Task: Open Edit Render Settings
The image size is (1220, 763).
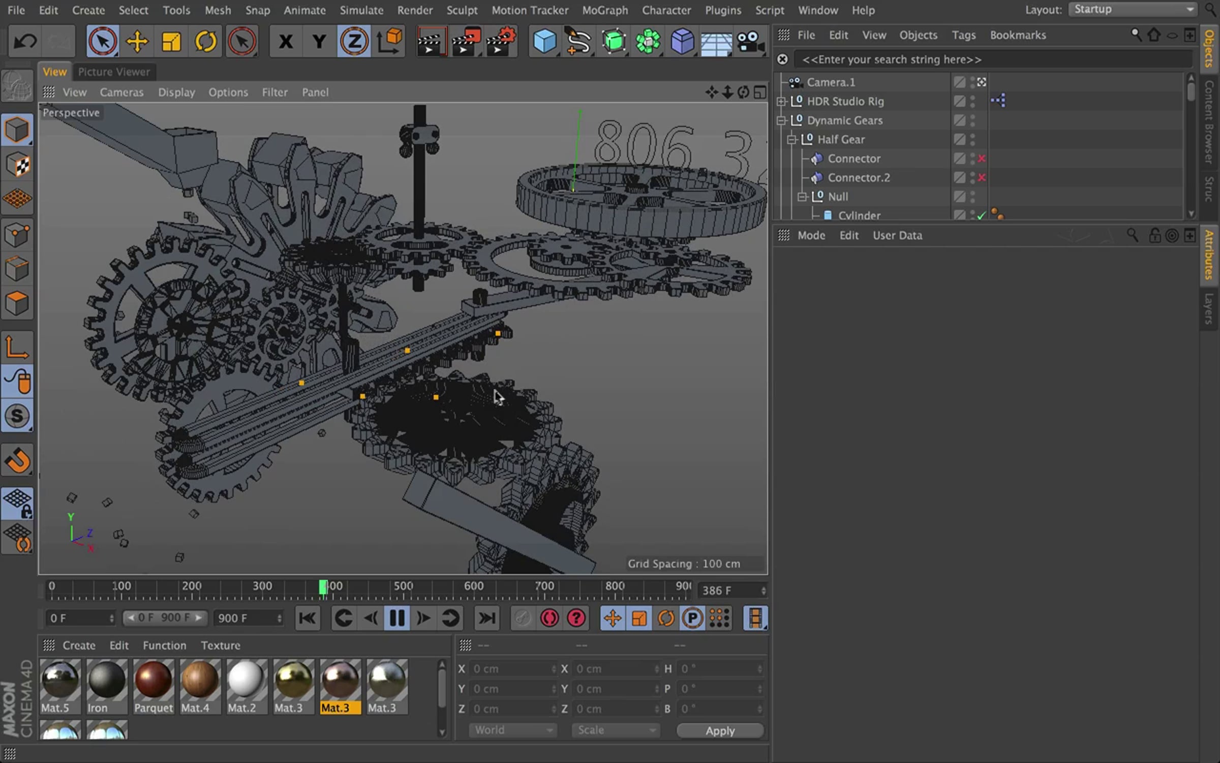Action: pos(502,41)
